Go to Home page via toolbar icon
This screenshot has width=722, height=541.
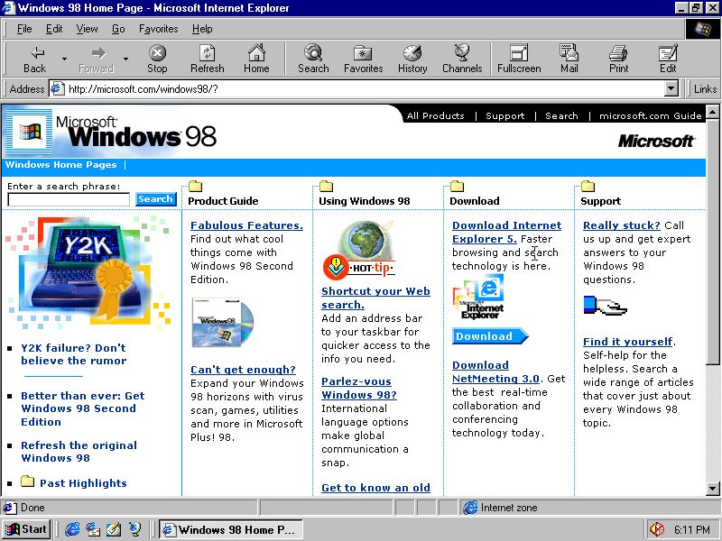coord(256,59)
